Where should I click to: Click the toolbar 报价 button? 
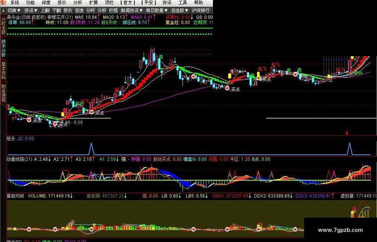(x=68, y=10)
